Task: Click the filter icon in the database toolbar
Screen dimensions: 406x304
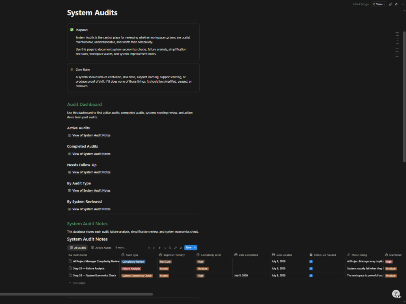Action: click(x=149, y=248)
